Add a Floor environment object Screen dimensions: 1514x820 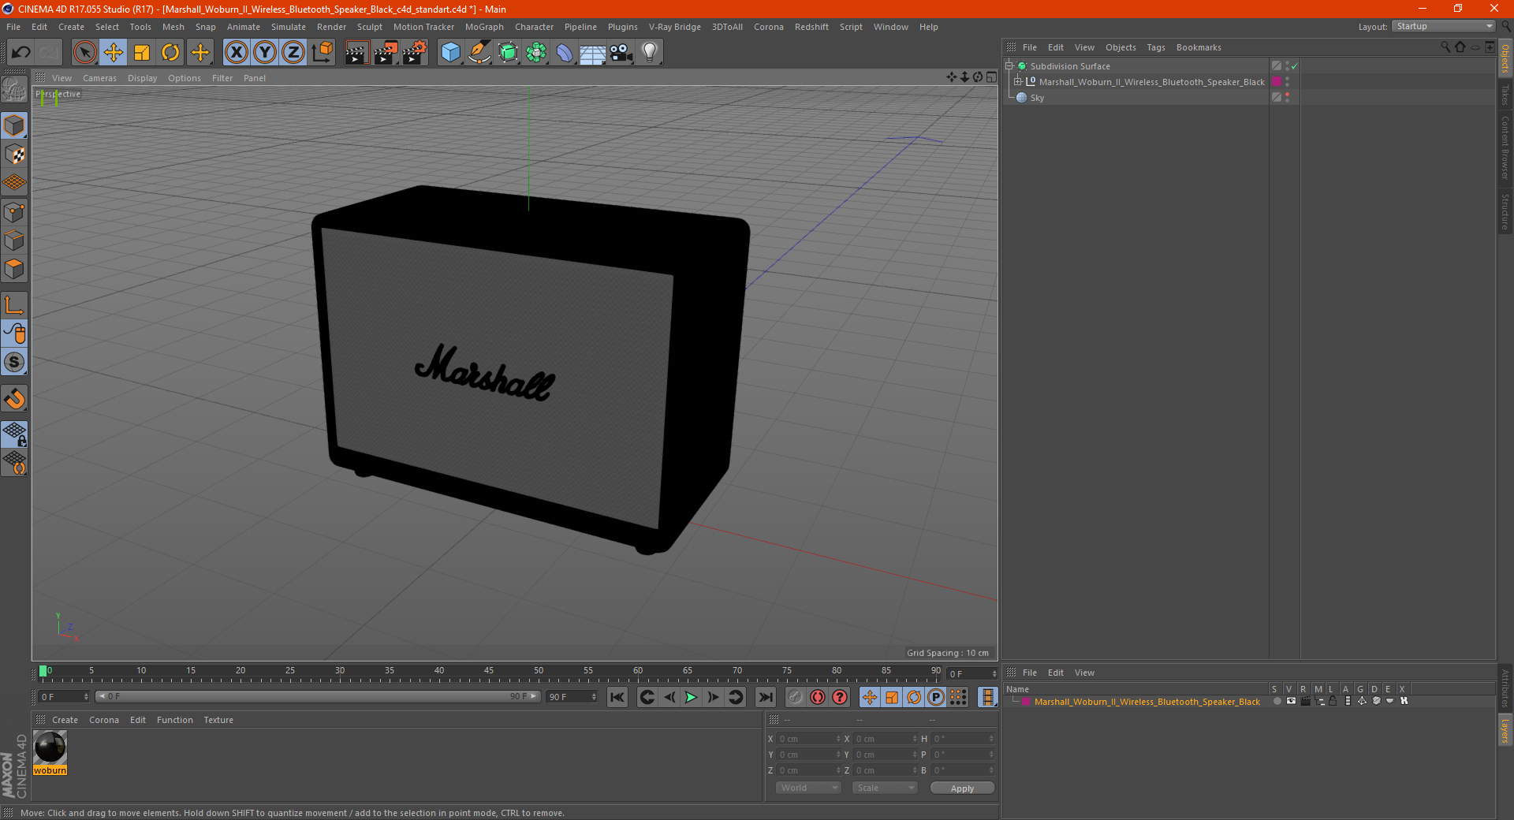[592, 53]
